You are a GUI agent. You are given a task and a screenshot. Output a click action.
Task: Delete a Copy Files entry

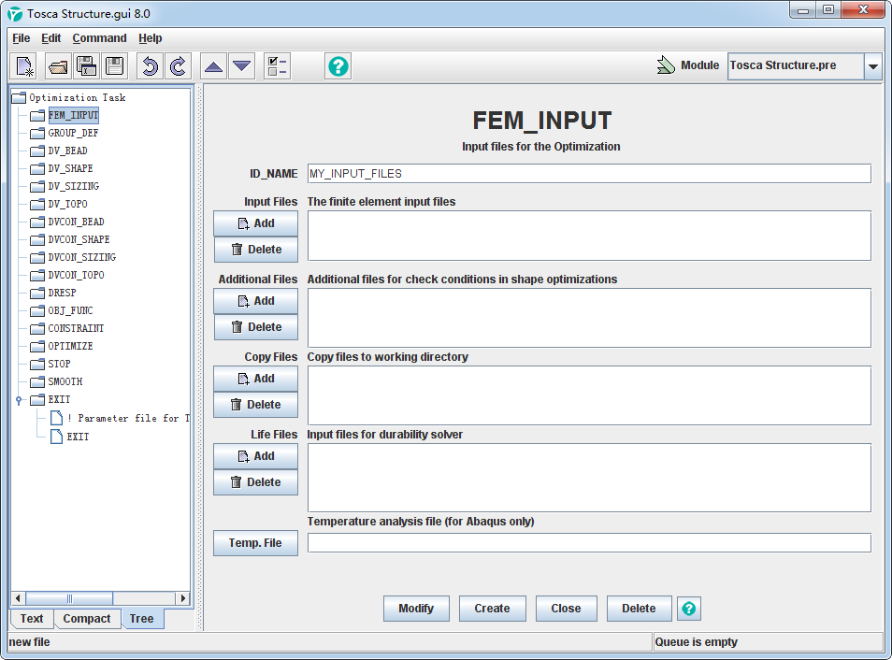pos(255,405)
